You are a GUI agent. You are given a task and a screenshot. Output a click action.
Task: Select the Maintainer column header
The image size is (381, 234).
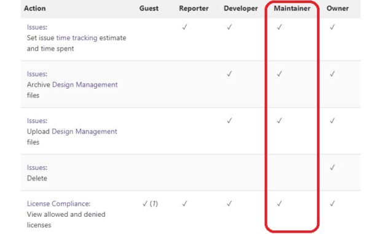pyautogui.click(x=292, y=8)
